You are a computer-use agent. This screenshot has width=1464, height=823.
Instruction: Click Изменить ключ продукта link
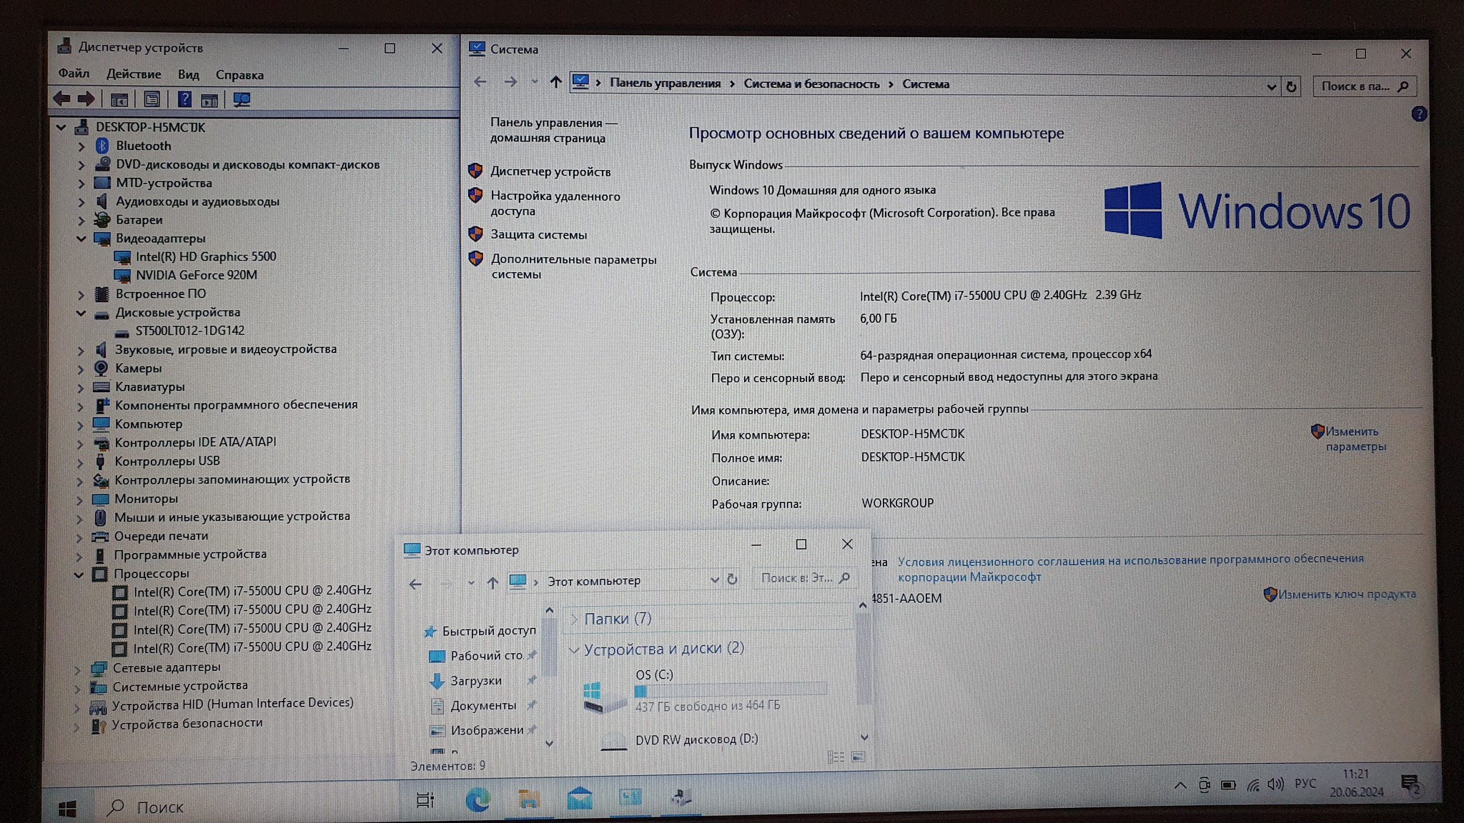pos(1346,594)
